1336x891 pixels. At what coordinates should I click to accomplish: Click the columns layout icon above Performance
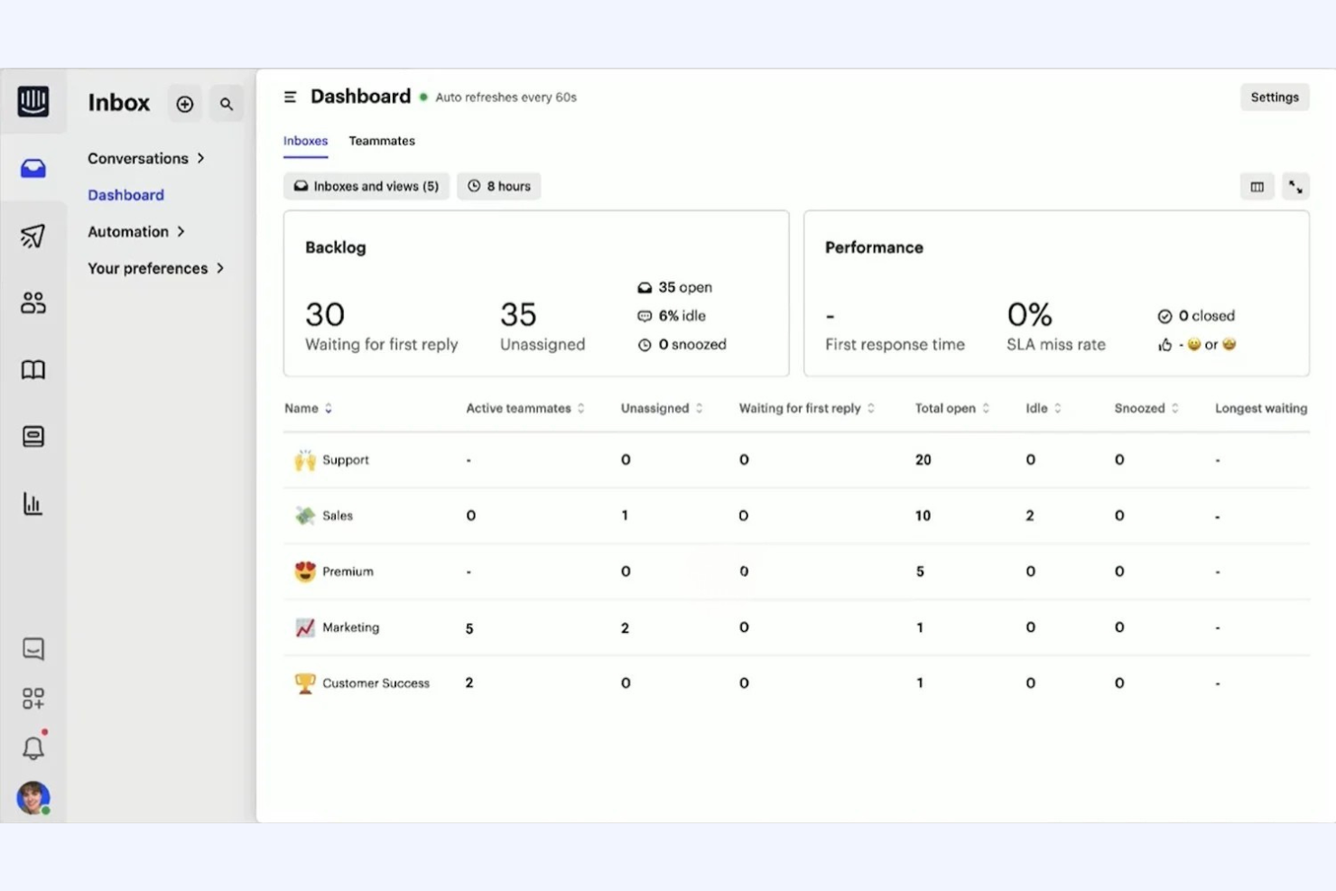pyautogui.click(x=1257, y=186)
